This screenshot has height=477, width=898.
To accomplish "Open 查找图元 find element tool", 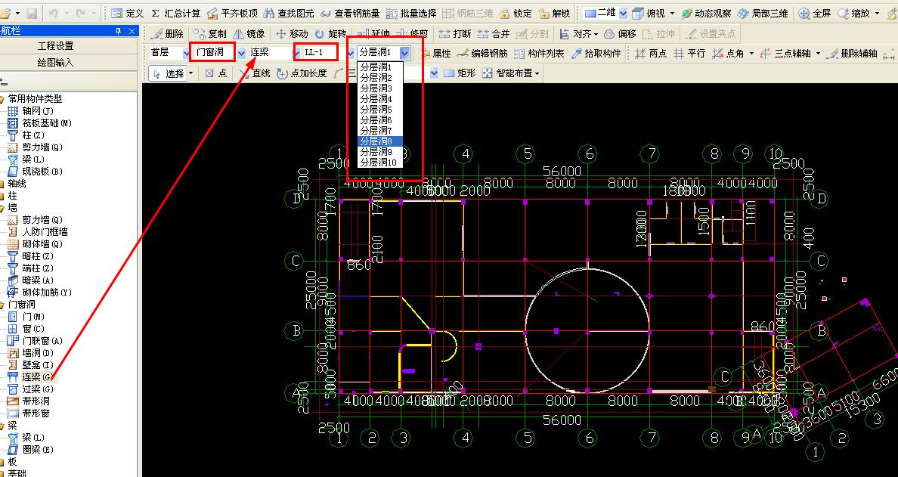I will (289, 13).
